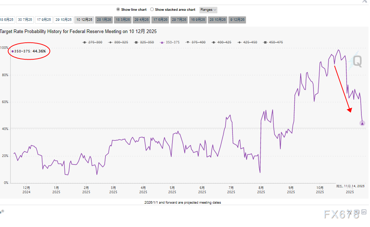Click the Q watermark logo on chart
Viewport: 370px width, 227px height.
357,61
